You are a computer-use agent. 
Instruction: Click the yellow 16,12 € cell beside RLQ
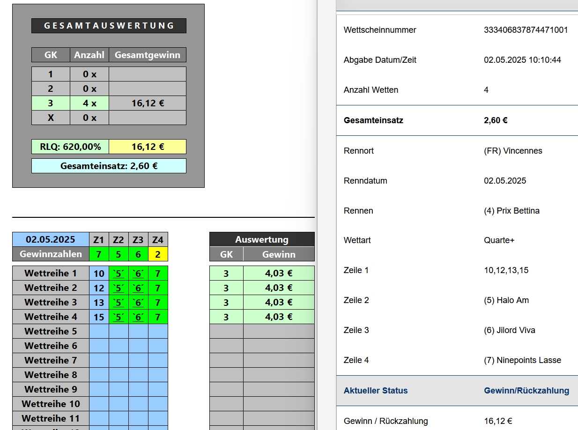click(148, 147)
